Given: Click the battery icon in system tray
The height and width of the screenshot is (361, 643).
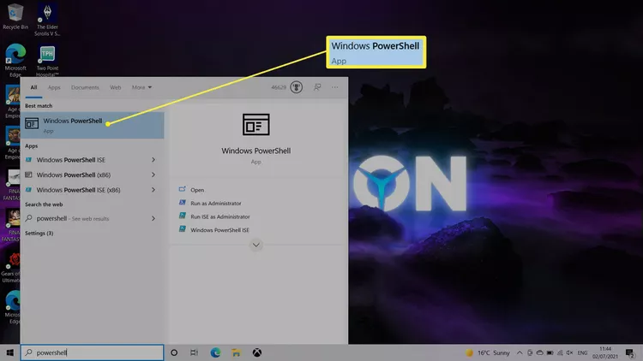Looking at the screenshot, I should [550, 352].
